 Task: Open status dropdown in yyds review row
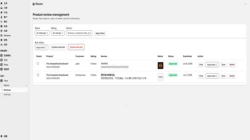pos(212,65)
